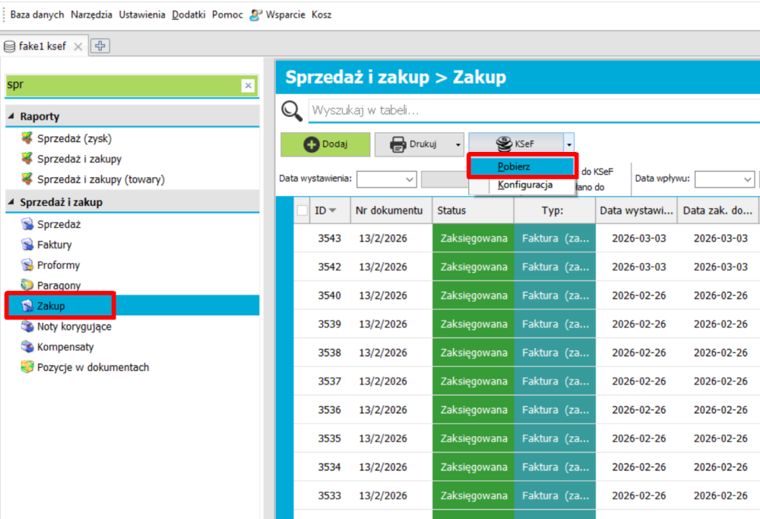Open the Narzędzia menu
The image size is (760, 519).
[x=91, y=14]
